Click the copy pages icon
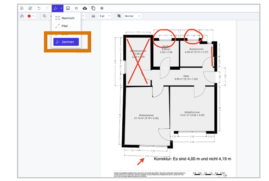 click(93, 8)
